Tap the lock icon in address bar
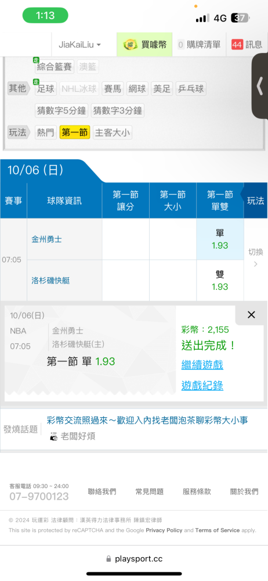The height and width of the screenshot is (581, 268). tap(108, 559)
